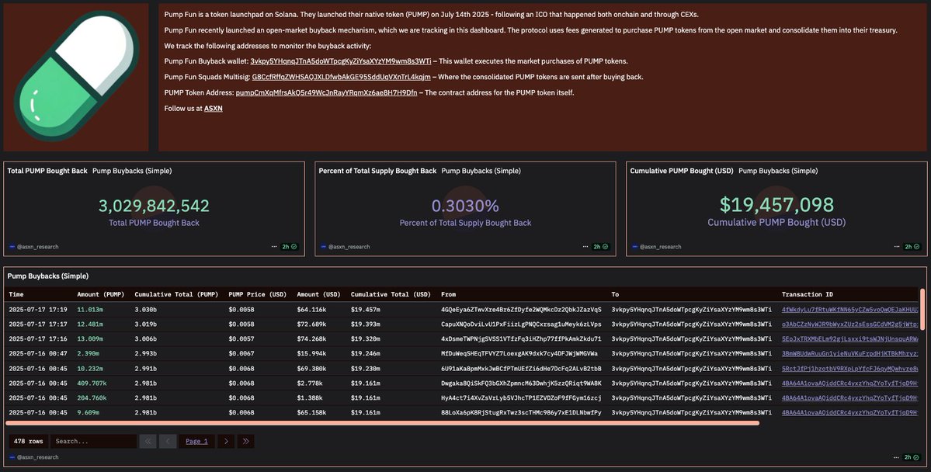
Task: Open the three-dots menu on Cumulative PUMP Bought (USD) panel
Action: [896, 246]
